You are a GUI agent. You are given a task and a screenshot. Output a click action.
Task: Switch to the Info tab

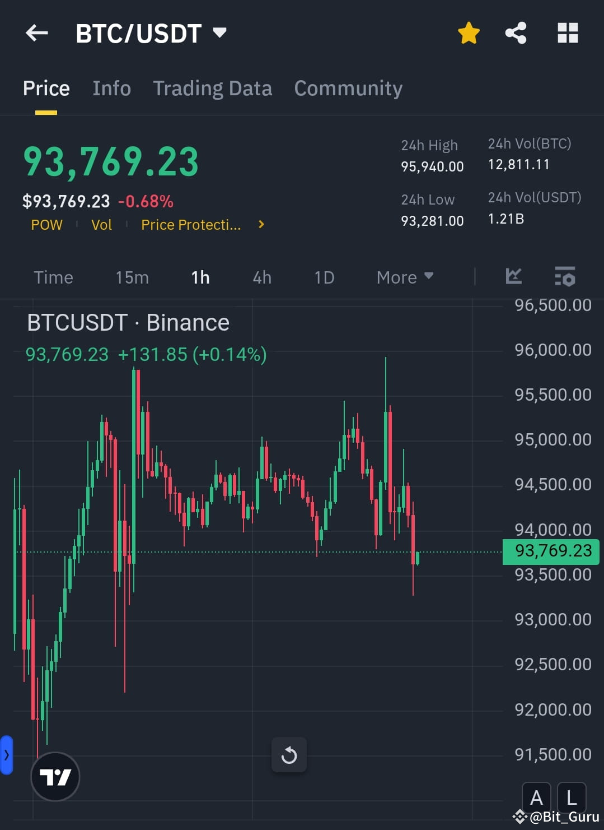pyautogui.click(x=111, y=88)
